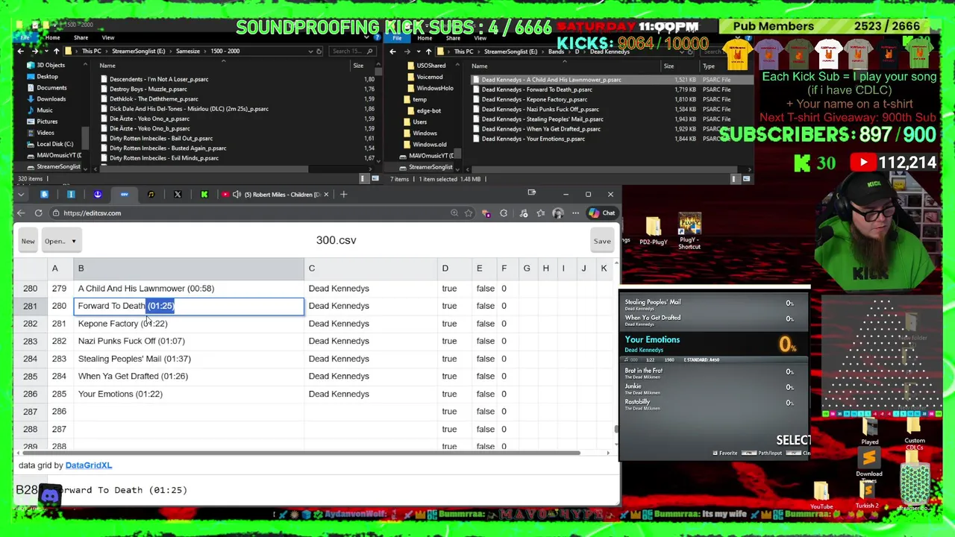Screen dimensions: 955x537
Task: Open a new browser tab with plus
Action: (343, 195)
